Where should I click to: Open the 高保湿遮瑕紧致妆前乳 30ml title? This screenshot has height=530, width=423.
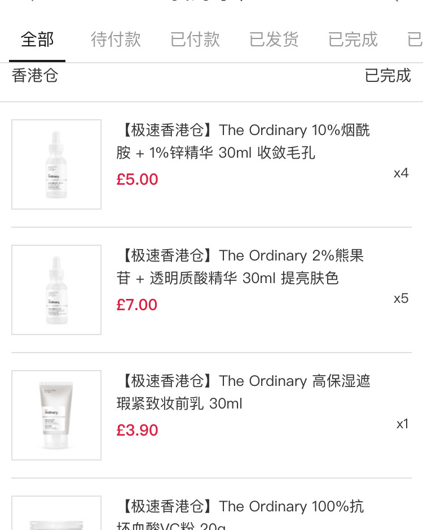tap(243, 392)
